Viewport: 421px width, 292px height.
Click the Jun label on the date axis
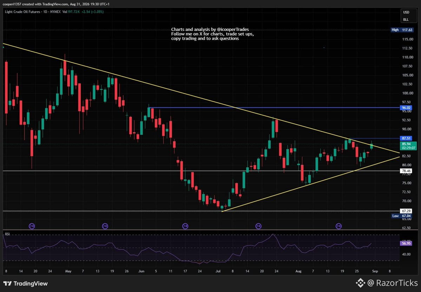(x=141, y=271)
